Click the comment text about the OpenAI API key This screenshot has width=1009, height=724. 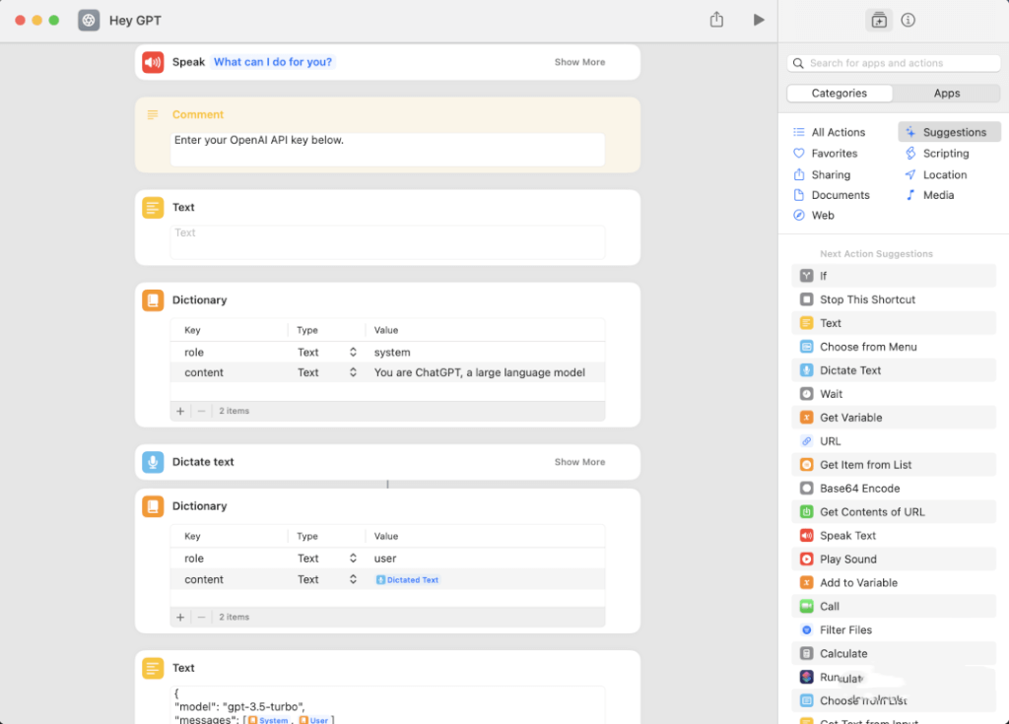259,140
